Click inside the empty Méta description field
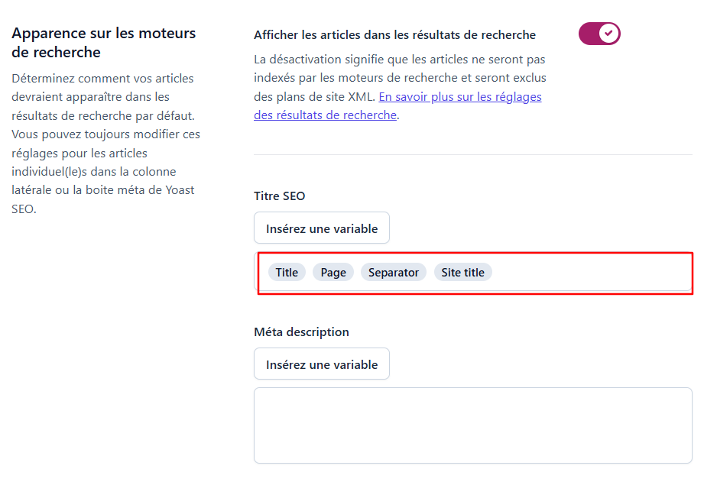 click(x=472, y=425)
